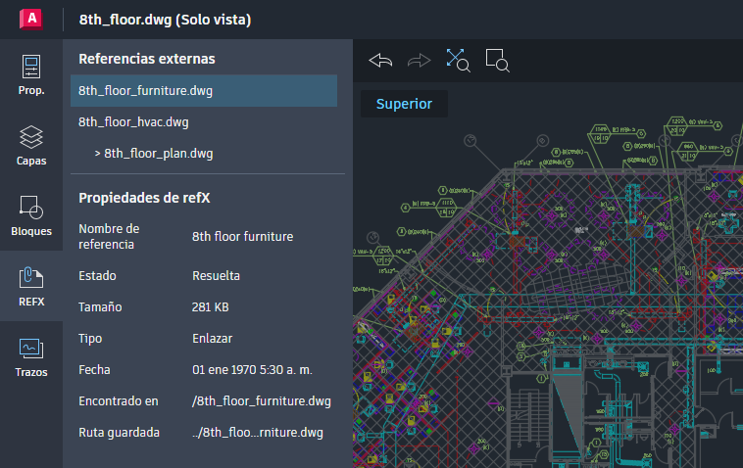Click the 'Encontrado en' label
The width and height of the screenshot is (743, 468).
(x=119, y=401)
